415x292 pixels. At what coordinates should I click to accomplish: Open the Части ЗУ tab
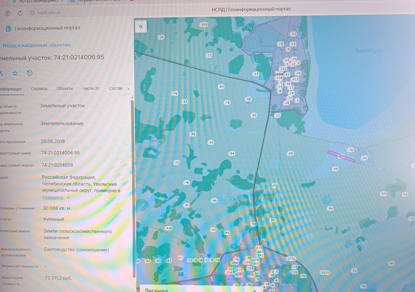pos(91,88)
